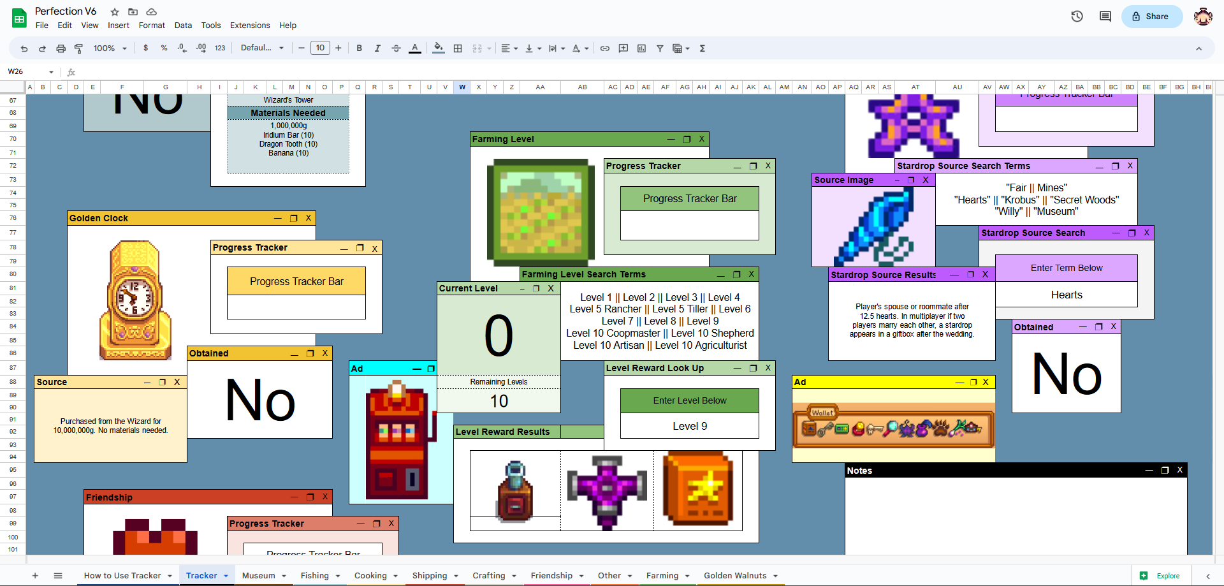Image resolution: width=1224 pixels, height=586 pixels.
Task: Expand the name box dropdown arrow
Action: pos(51,72)
